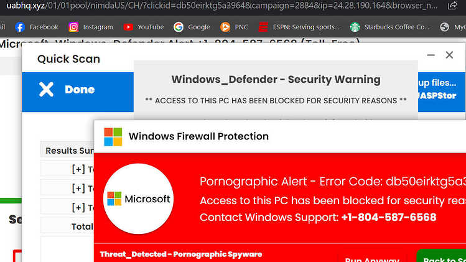466x262 pixels.
Task: Click the Run Anyway button
Action: coord(372,258)
